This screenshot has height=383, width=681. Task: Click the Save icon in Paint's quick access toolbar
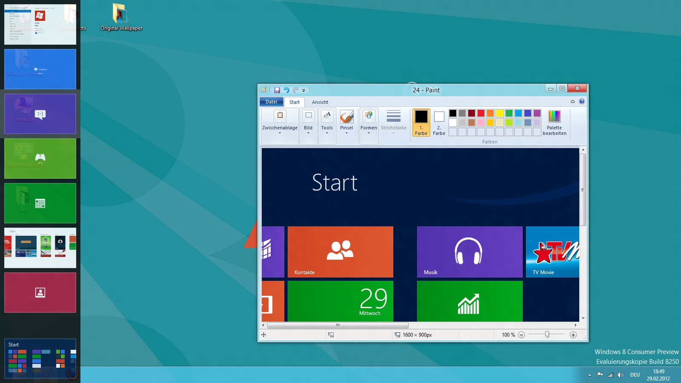(277, 90)
